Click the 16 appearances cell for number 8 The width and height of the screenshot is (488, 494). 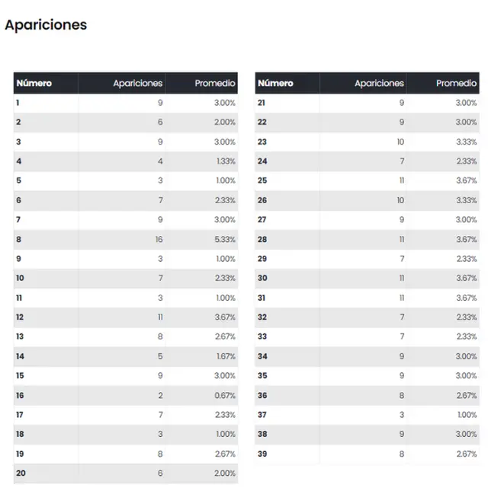(158, 239)
